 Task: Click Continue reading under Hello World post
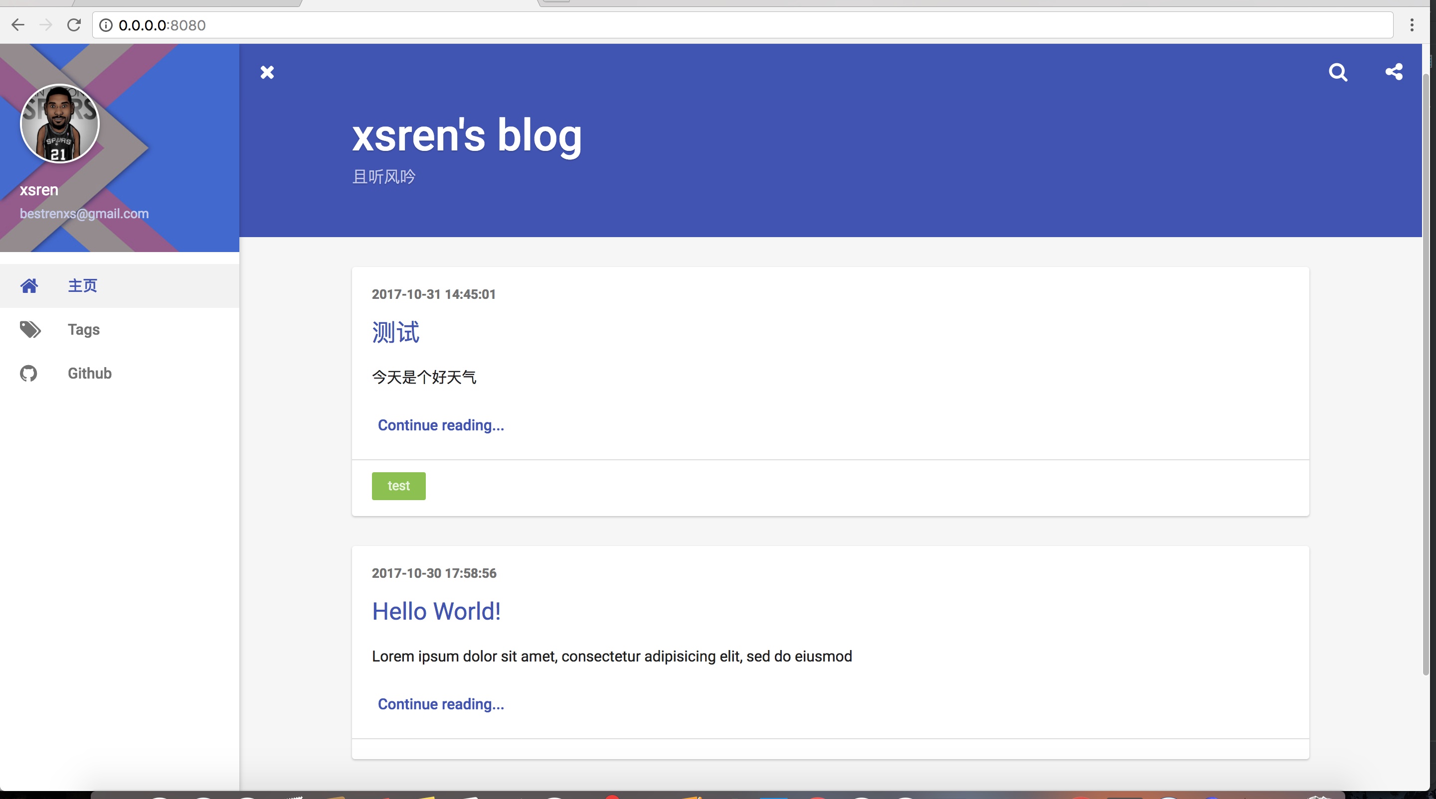click(x=440, y=704)
